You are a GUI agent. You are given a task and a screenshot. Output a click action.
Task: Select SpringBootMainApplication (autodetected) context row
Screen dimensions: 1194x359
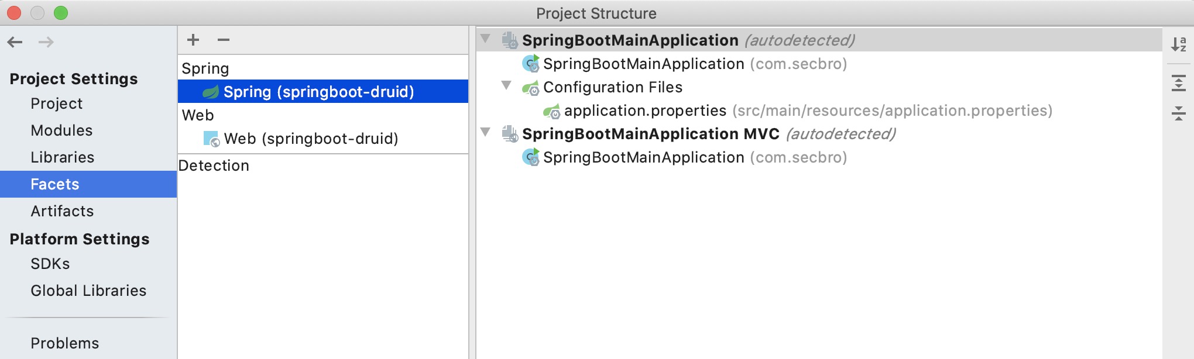(819, 40)
